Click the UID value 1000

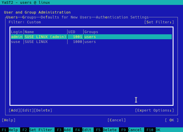78,42
